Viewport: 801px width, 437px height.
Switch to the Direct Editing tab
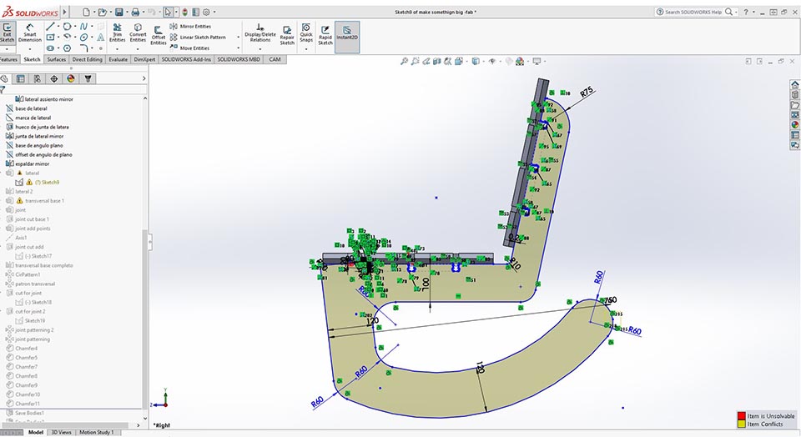click(x=87, y=59)
